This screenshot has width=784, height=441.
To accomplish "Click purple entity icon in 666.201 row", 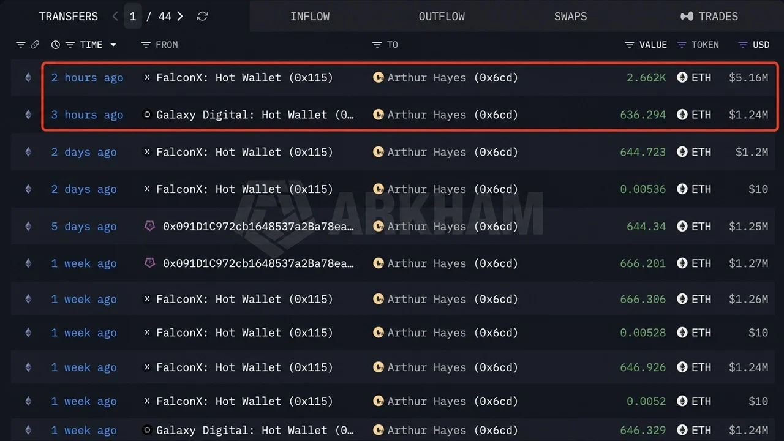I will pyautogui.click(x=149, y=263).
